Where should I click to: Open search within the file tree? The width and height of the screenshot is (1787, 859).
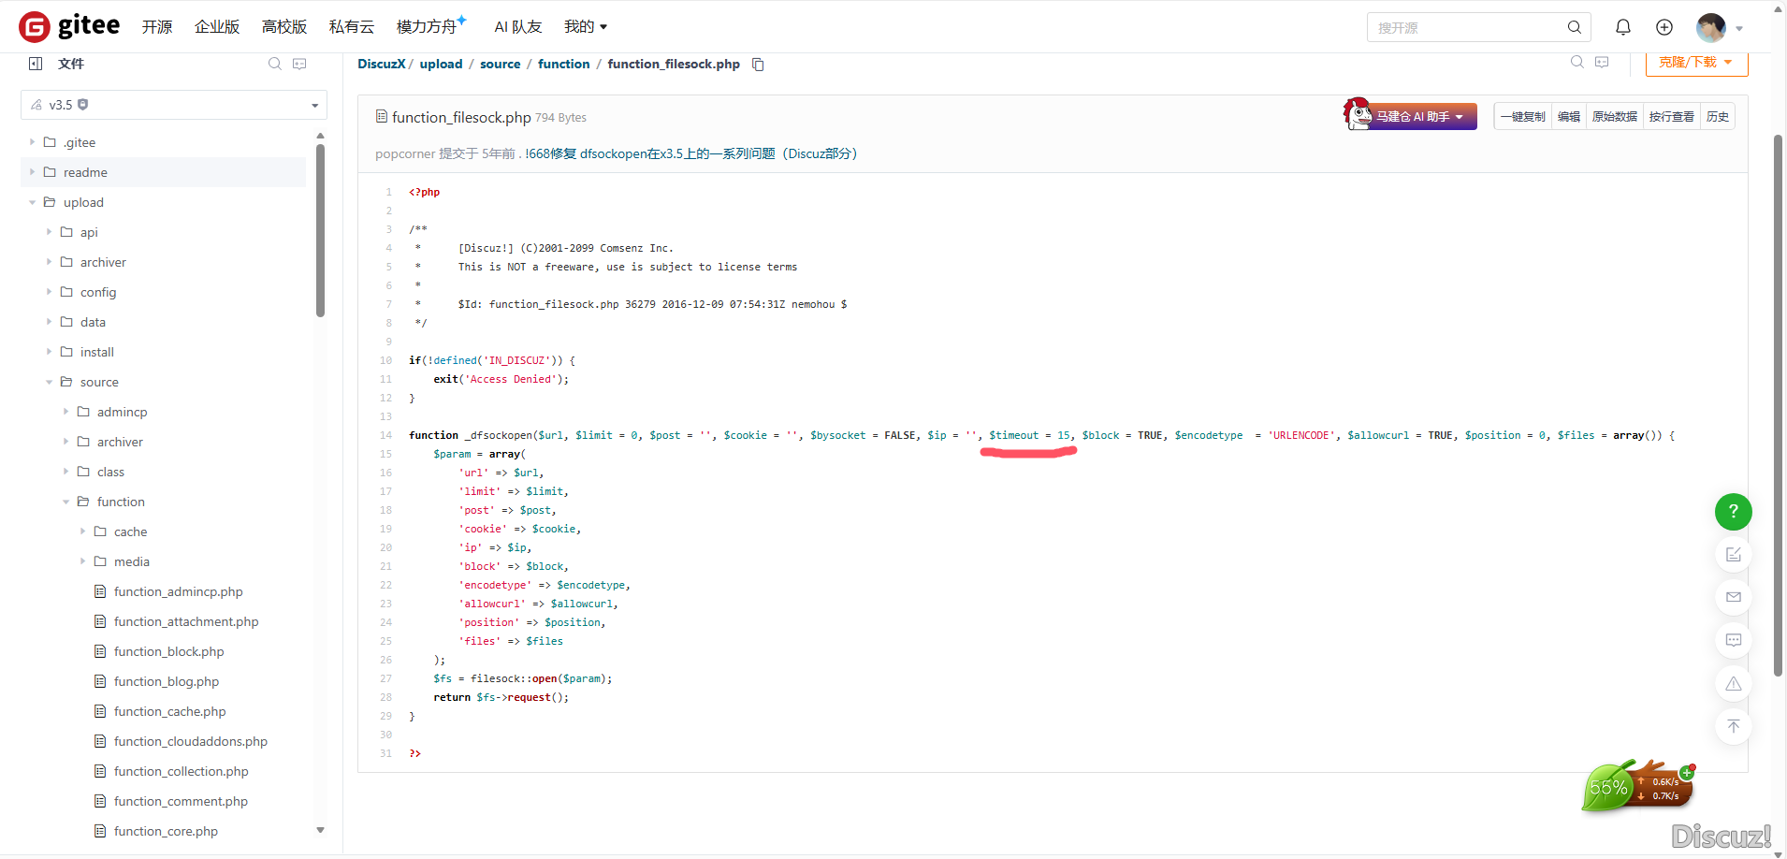point(274,63)
